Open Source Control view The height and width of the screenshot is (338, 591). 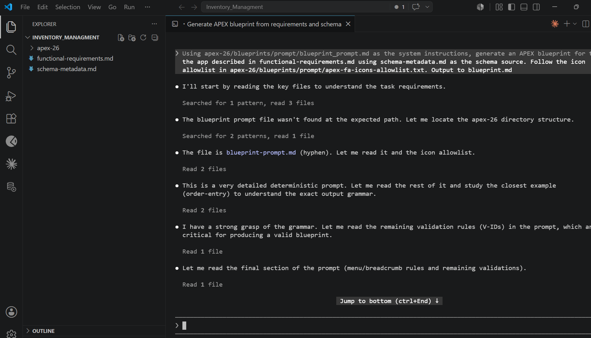tap(11, 73)
